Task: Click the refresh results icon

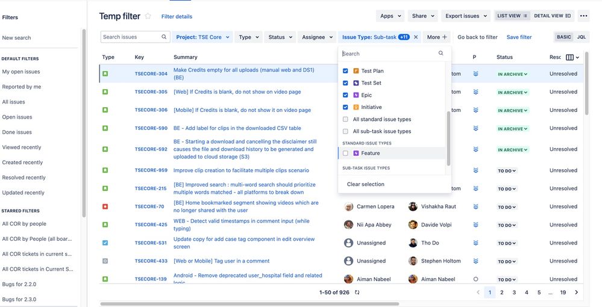Action: [x=357, y=293]
